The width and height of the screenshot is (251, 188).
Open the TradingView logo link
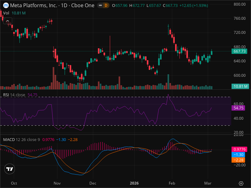tap(10, 169)
